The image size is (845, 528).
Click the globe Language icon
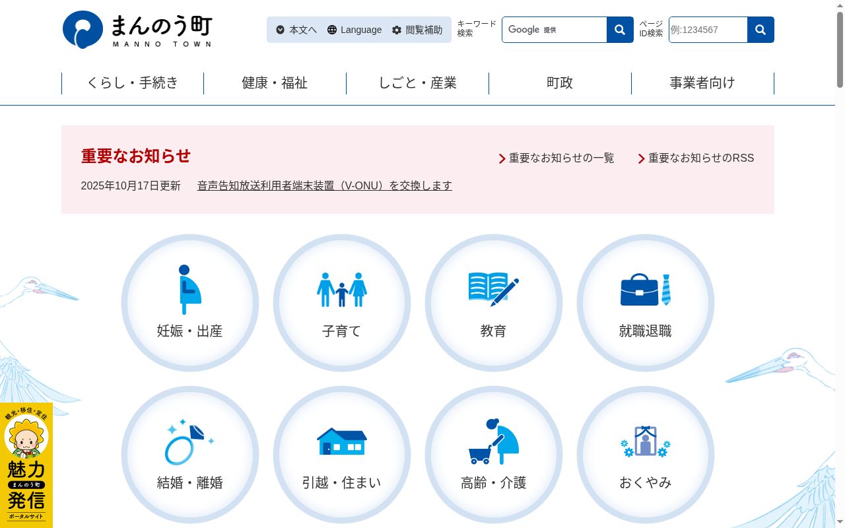coord(332,30)
